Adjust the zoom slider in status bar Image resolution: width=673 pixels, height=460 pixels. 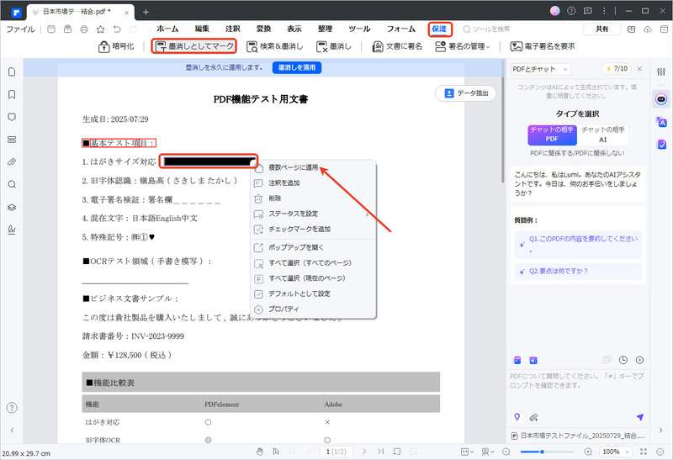click(542, 452)
